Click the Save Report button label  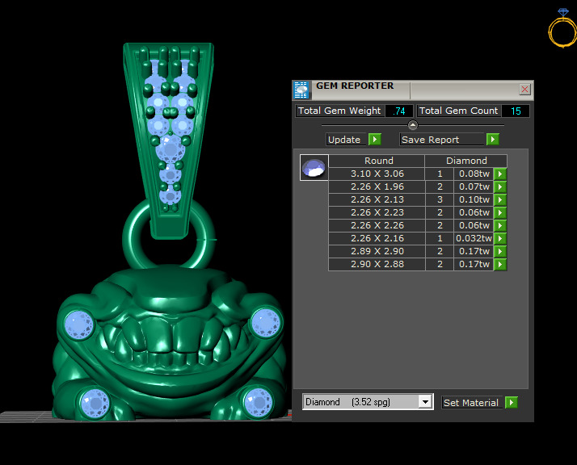coord(441,140)
